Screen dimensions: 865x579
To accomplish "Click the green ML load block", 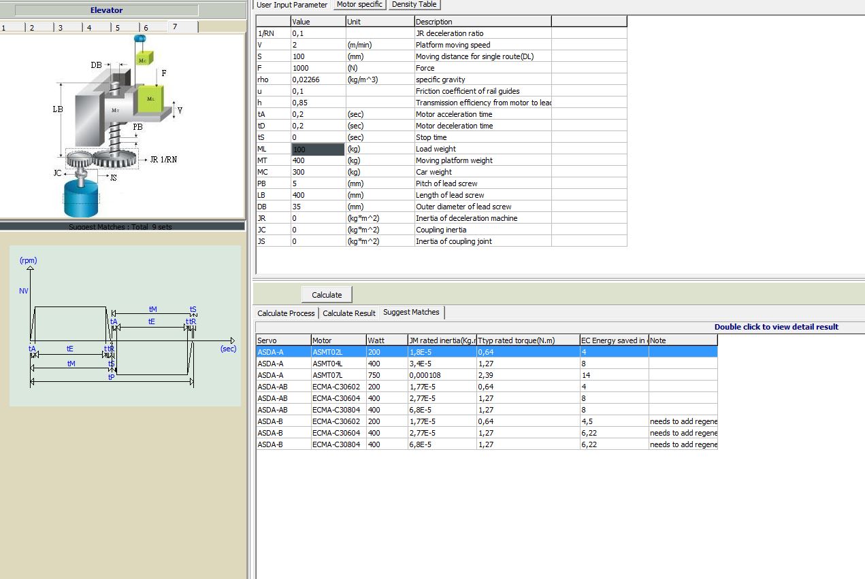I will [150, 99].
